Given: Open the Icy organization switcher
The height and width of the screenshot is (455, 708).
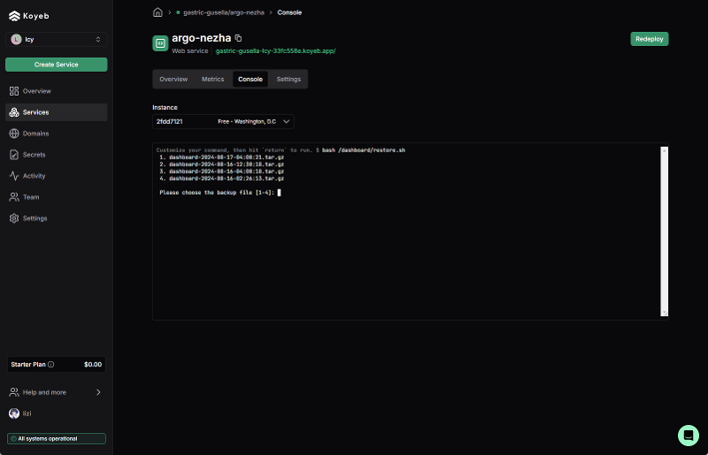Looking at the screenshot, I should pos(57,39).
